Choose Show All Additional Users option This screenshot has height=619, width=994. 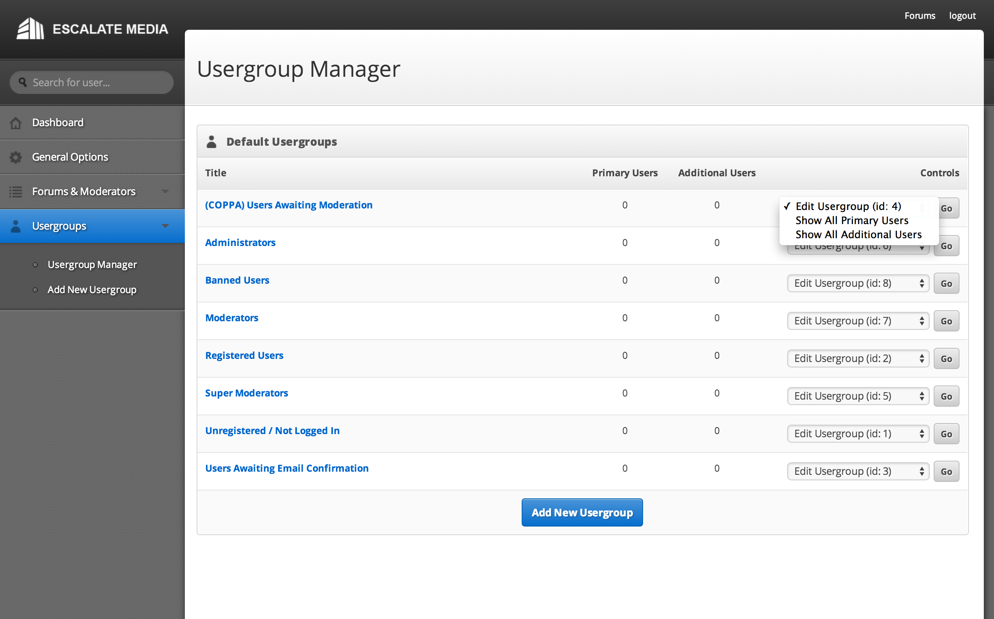click(x=858, y=235)
